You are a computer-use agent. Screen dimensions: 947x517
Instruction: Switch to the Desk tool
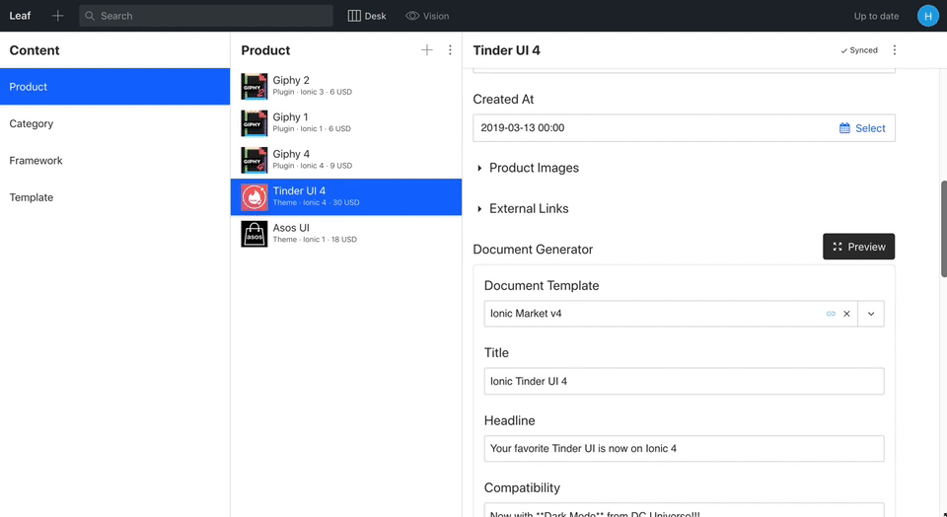coord(367,16)
